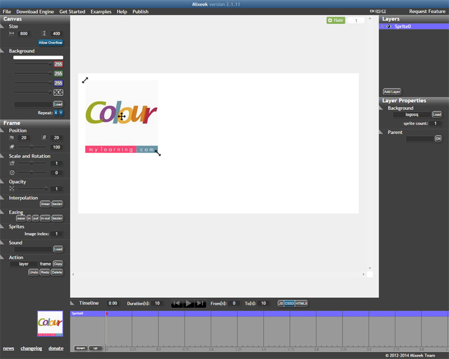Click Load for the layer background logosq
The width and height of the screenshot is (449, 359).
(437, 115)
